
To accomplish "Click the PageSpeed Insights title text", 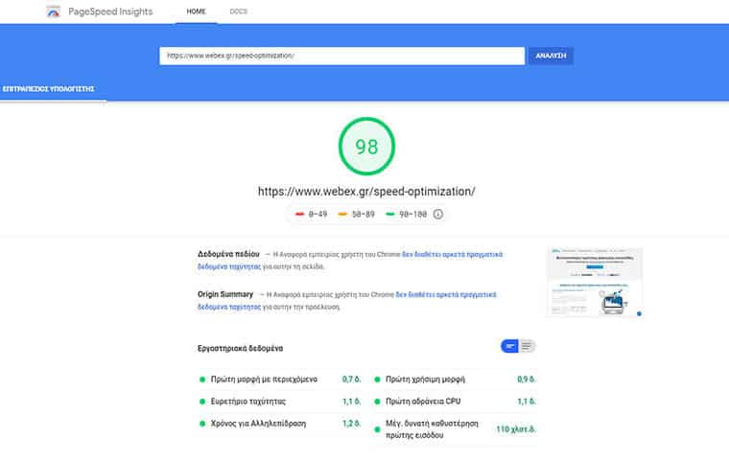I will point(110,11).
